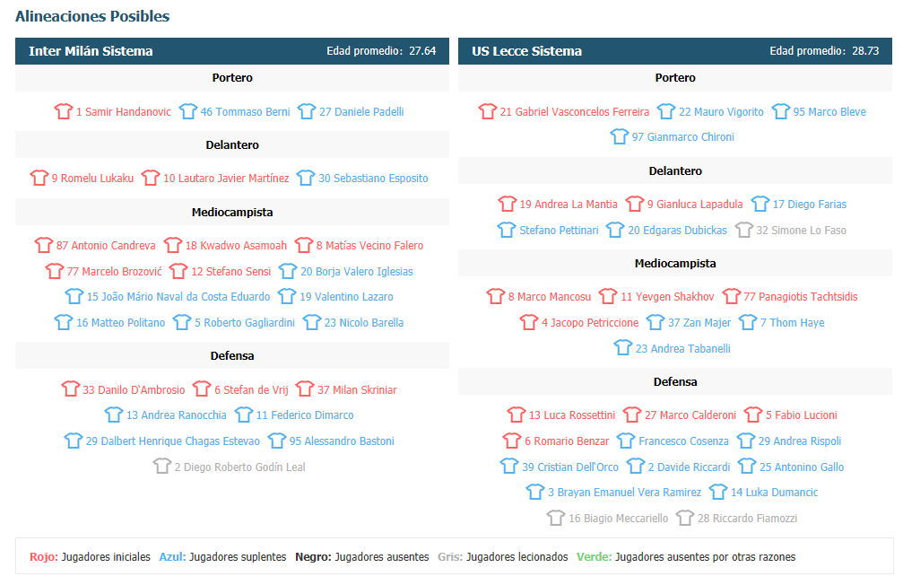Open player link 95 Alessandro Bastoni
Viewport: 903px width, 585px height.
point(342,441)
